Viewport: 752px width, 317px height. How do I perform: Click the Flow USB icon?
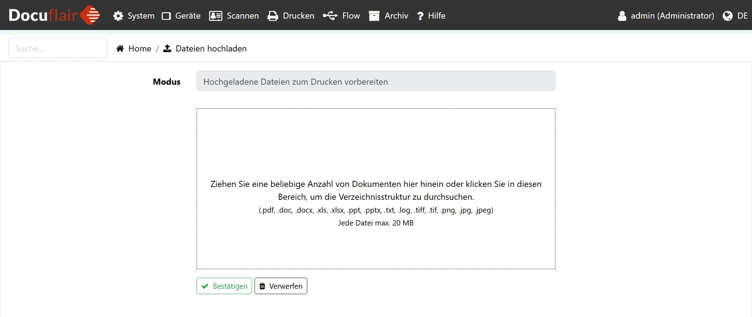click(x=330, y=16)
